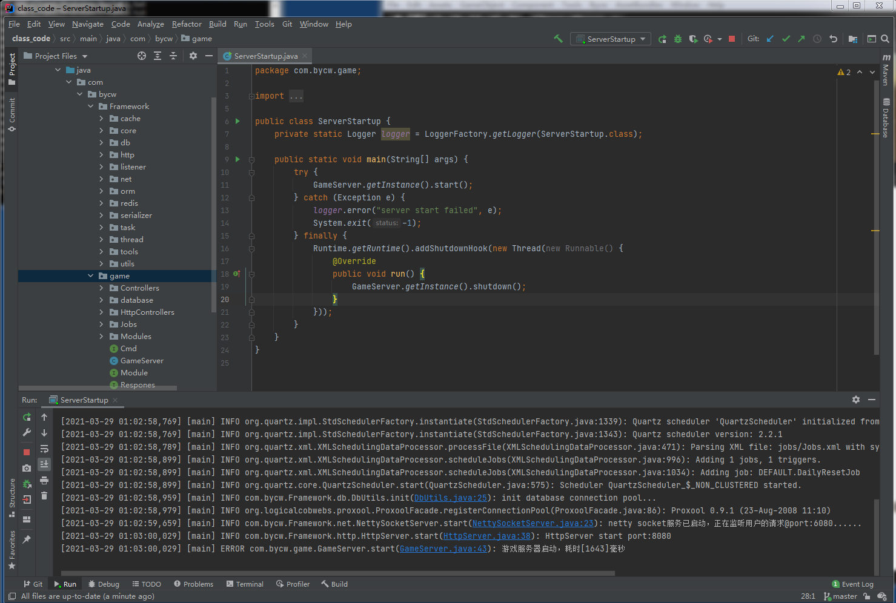The height and width of the screenshot is (603, 896).
Task: Toggle soft-wrap in Run console
Action: pos(44,449)
